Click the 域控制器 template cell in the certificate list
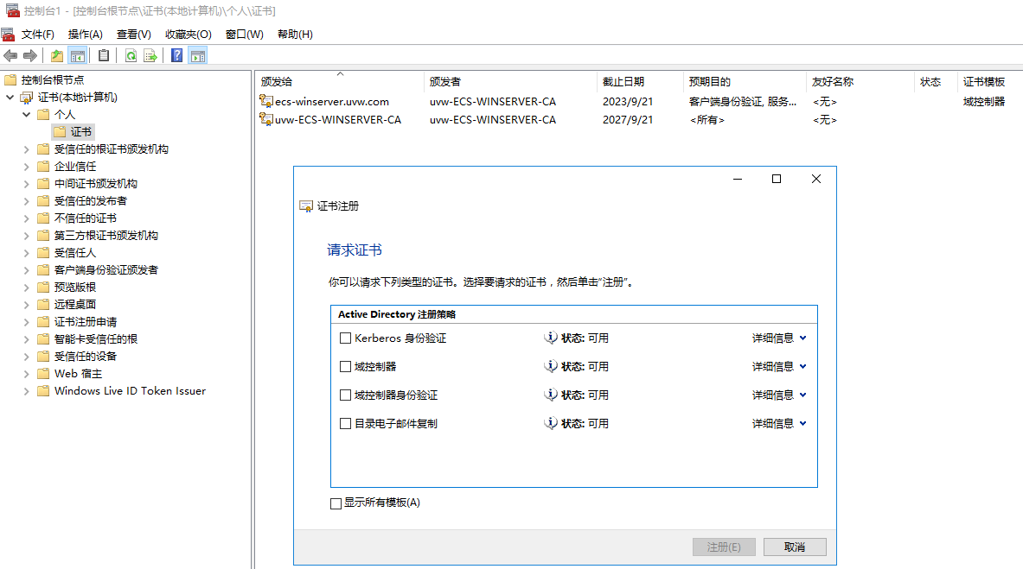Image resolution: width=1023 pixels, height=569 pixels. point(984,102)
